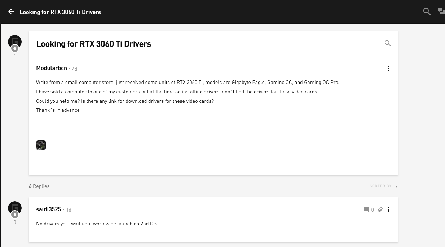This screenshot has width=445, height=247.
Task: Click the '4d' post timestamp
Action: (x=75, y=69)
